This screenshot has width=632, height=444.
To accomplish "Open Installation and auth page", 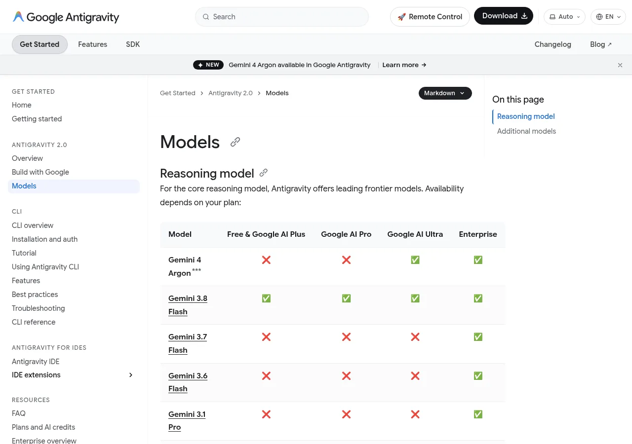I will pyautogui.click(x=44, y=239).
